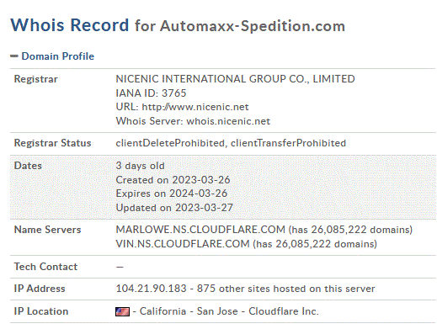
Task: Click the IP Address row label
Action: (x=40, y=289)
